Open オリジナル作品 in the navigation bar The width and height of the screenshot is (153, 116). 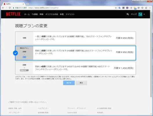pyautogui.click(x=52, y=14)
